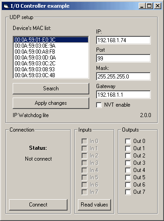Image resolution: width=164 pixels, height=221 pixels.
Task: Close the I/O Controller window
Action: (x=158, y=6)
